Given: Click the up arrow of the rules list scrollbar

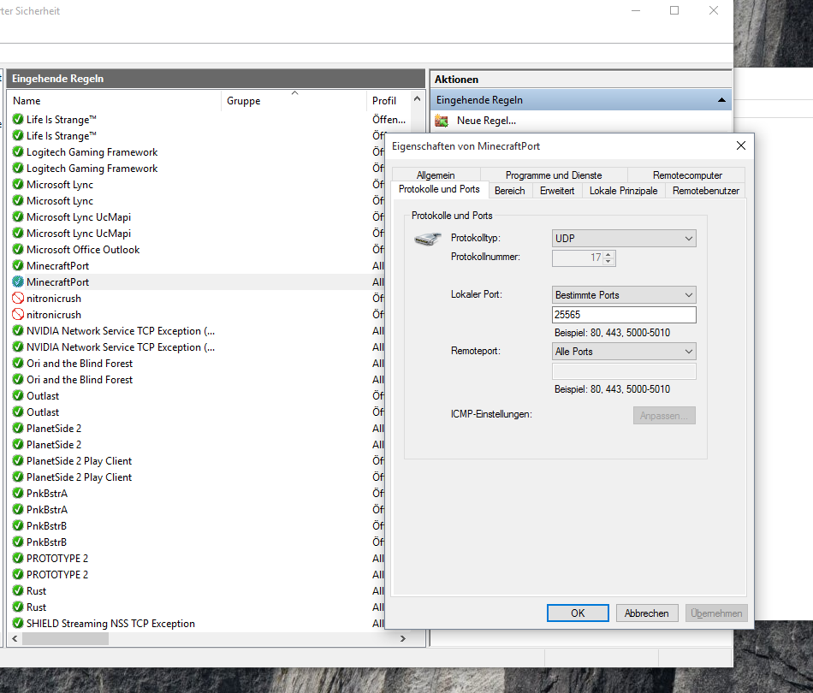Looking at the screenshot, I should pos(417,98).
